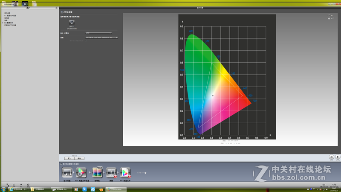Select the monitor device icon
This screenshot has height=192, width=341.
click(x=72, y=23)
